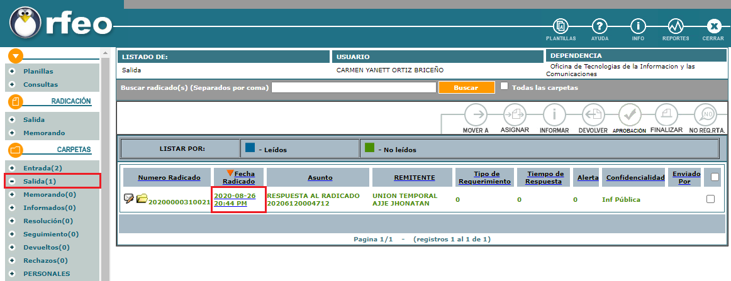Image resolution: width=731 pixels, height=281 pixels.
Task: Open the Reportes icon
Action: pyautogui.click(x=676, y=26)
